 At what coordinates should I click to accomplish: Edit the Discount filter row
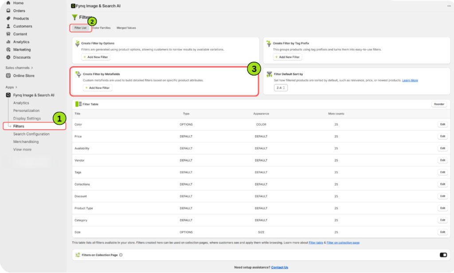pyautogui.click(x=443, y=196)
